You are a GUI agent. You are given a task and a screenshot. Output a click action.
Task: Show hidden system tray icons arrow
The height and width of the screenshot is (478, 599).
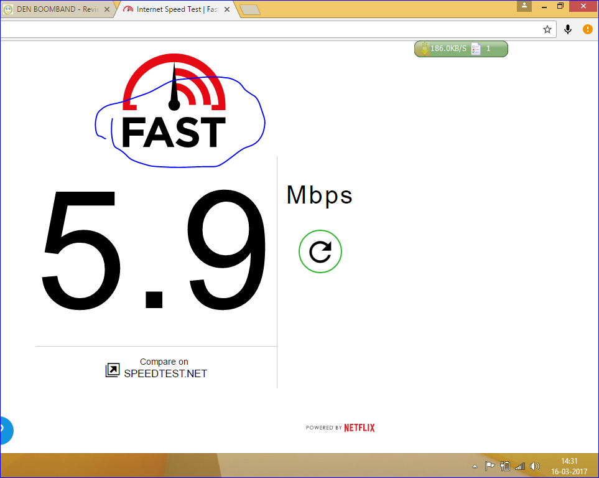pos(475,466)
